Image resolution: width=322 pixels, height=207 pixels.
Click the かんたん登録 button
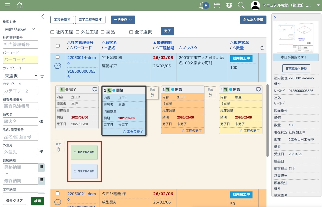click(253, 20)
